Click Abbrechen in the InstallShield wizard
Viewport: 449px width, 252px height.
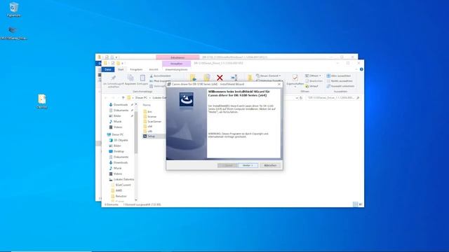270,165
